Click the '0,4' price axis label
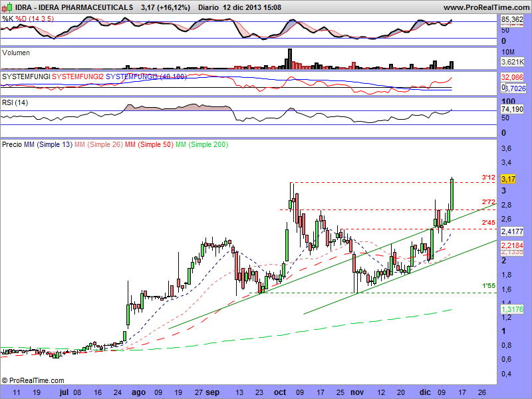Viewport: 532px width, 399px height. tap(506, 374)
